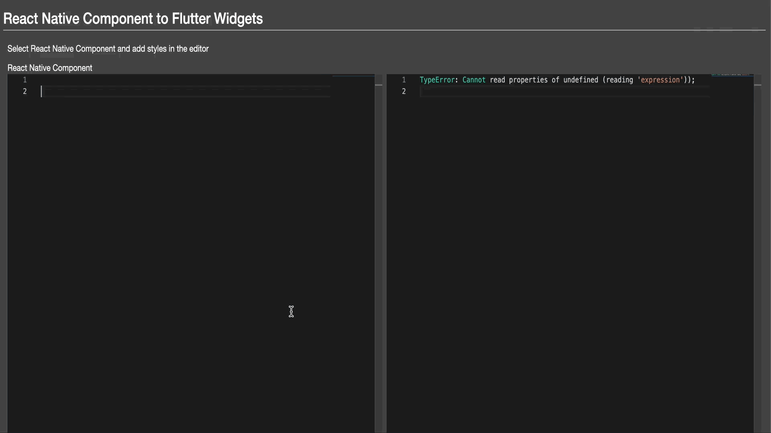The width and height of the screenshot is (771, 433).
Task: Click the Select React Native Component instruction text
Action: (x=108, y=49)
